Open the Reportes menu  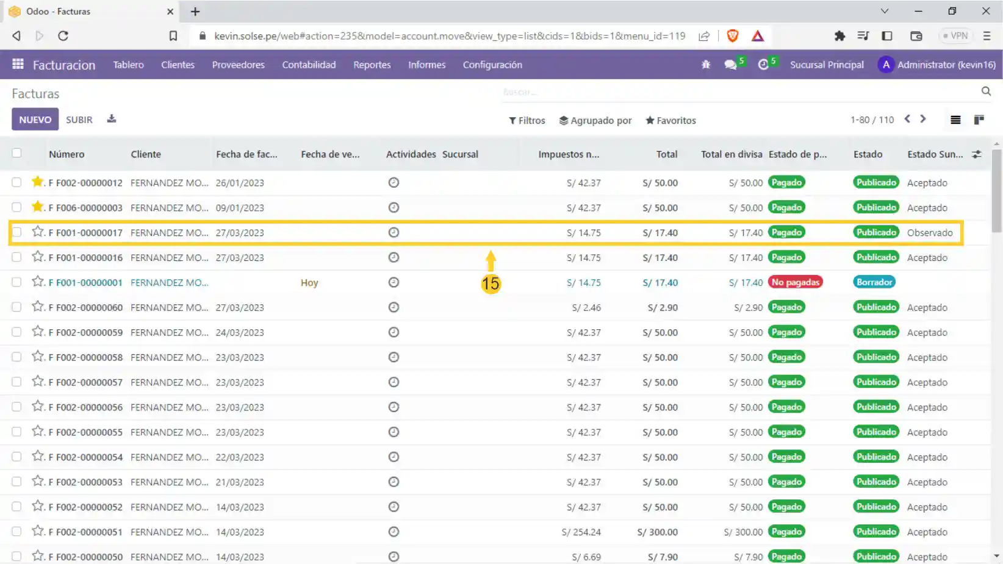point(372,65)
